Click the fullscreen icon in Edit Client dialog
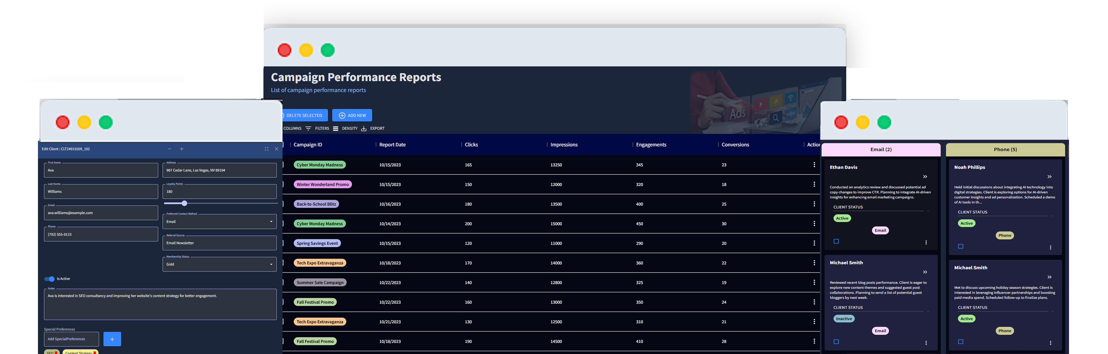This screenshot has width=1108, height=354. click(x=266, y=149)
